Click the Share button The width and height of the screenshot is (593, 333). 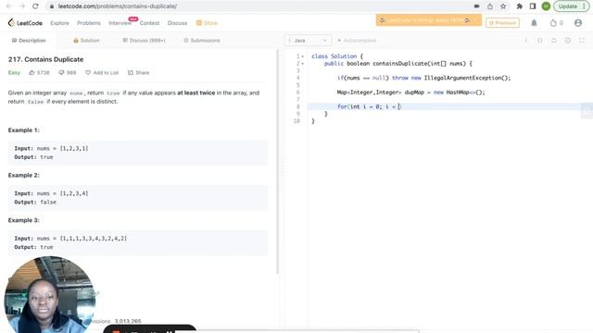point(138,72)
